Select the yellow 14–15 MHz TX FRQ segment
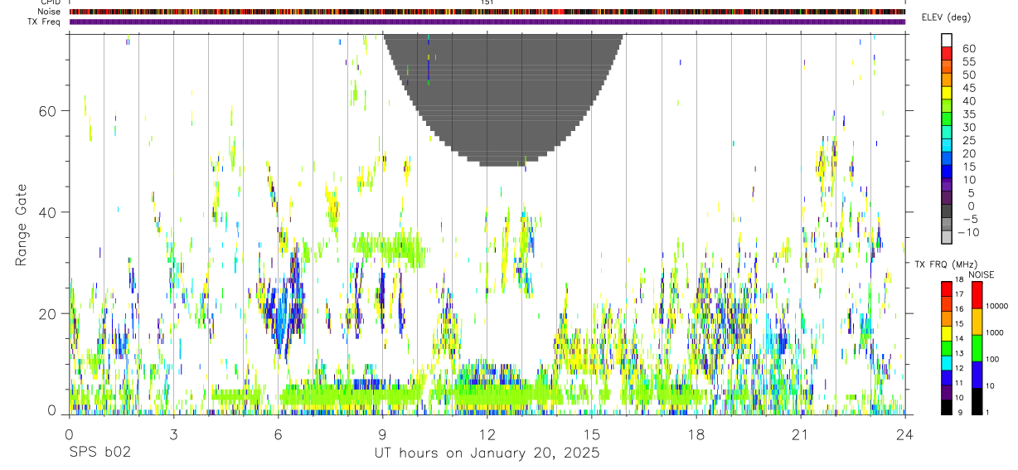 click(947, 332)
